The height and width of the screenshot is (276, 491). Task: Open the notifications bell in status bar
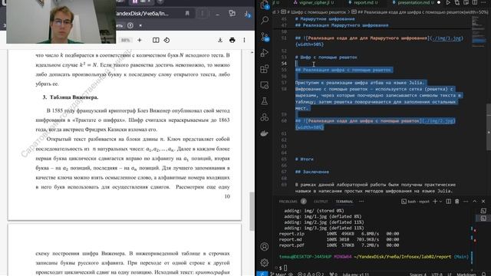pyautogui.click(x=484, y=274)
